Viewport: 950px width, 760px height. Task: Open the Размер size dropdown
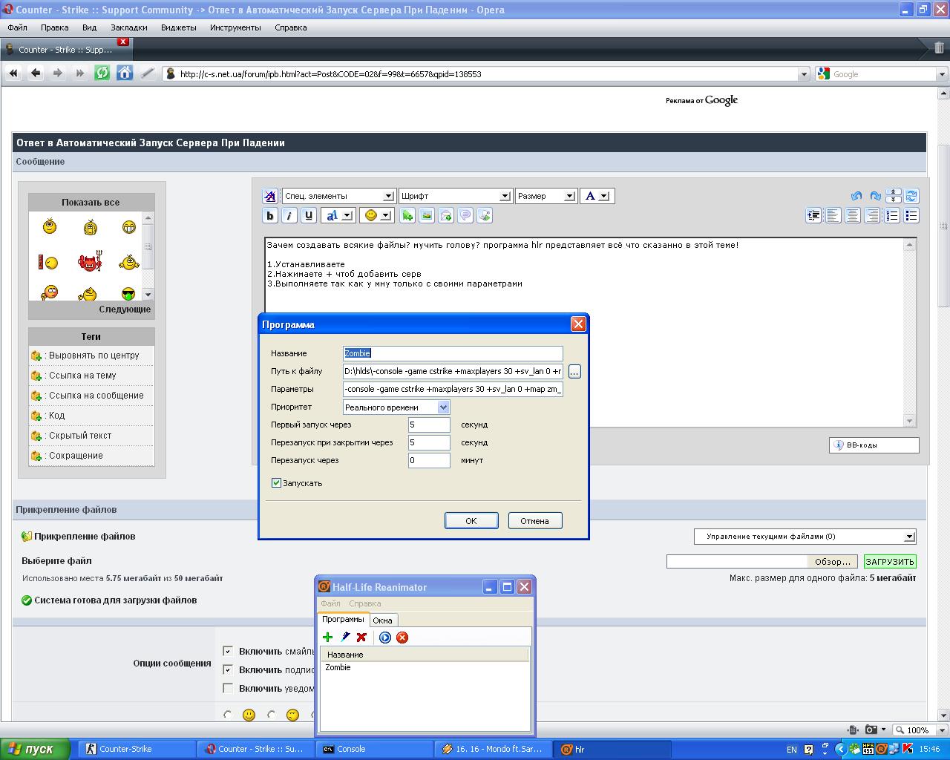[x=546, y=196]
